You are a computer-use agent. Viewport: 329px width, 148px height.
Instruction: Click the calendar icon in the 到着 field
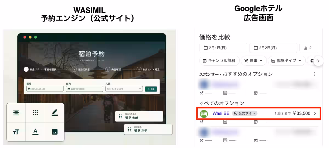coord(29,89)
